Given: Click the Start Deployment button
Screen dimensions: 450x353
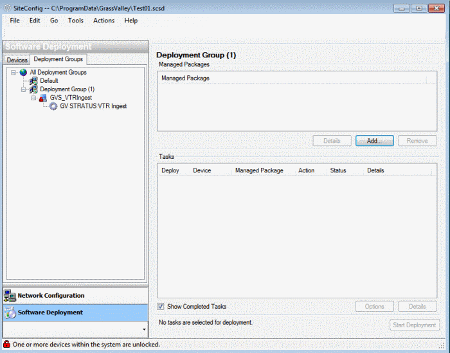Looking at the screenshot, I should (415, 325).
